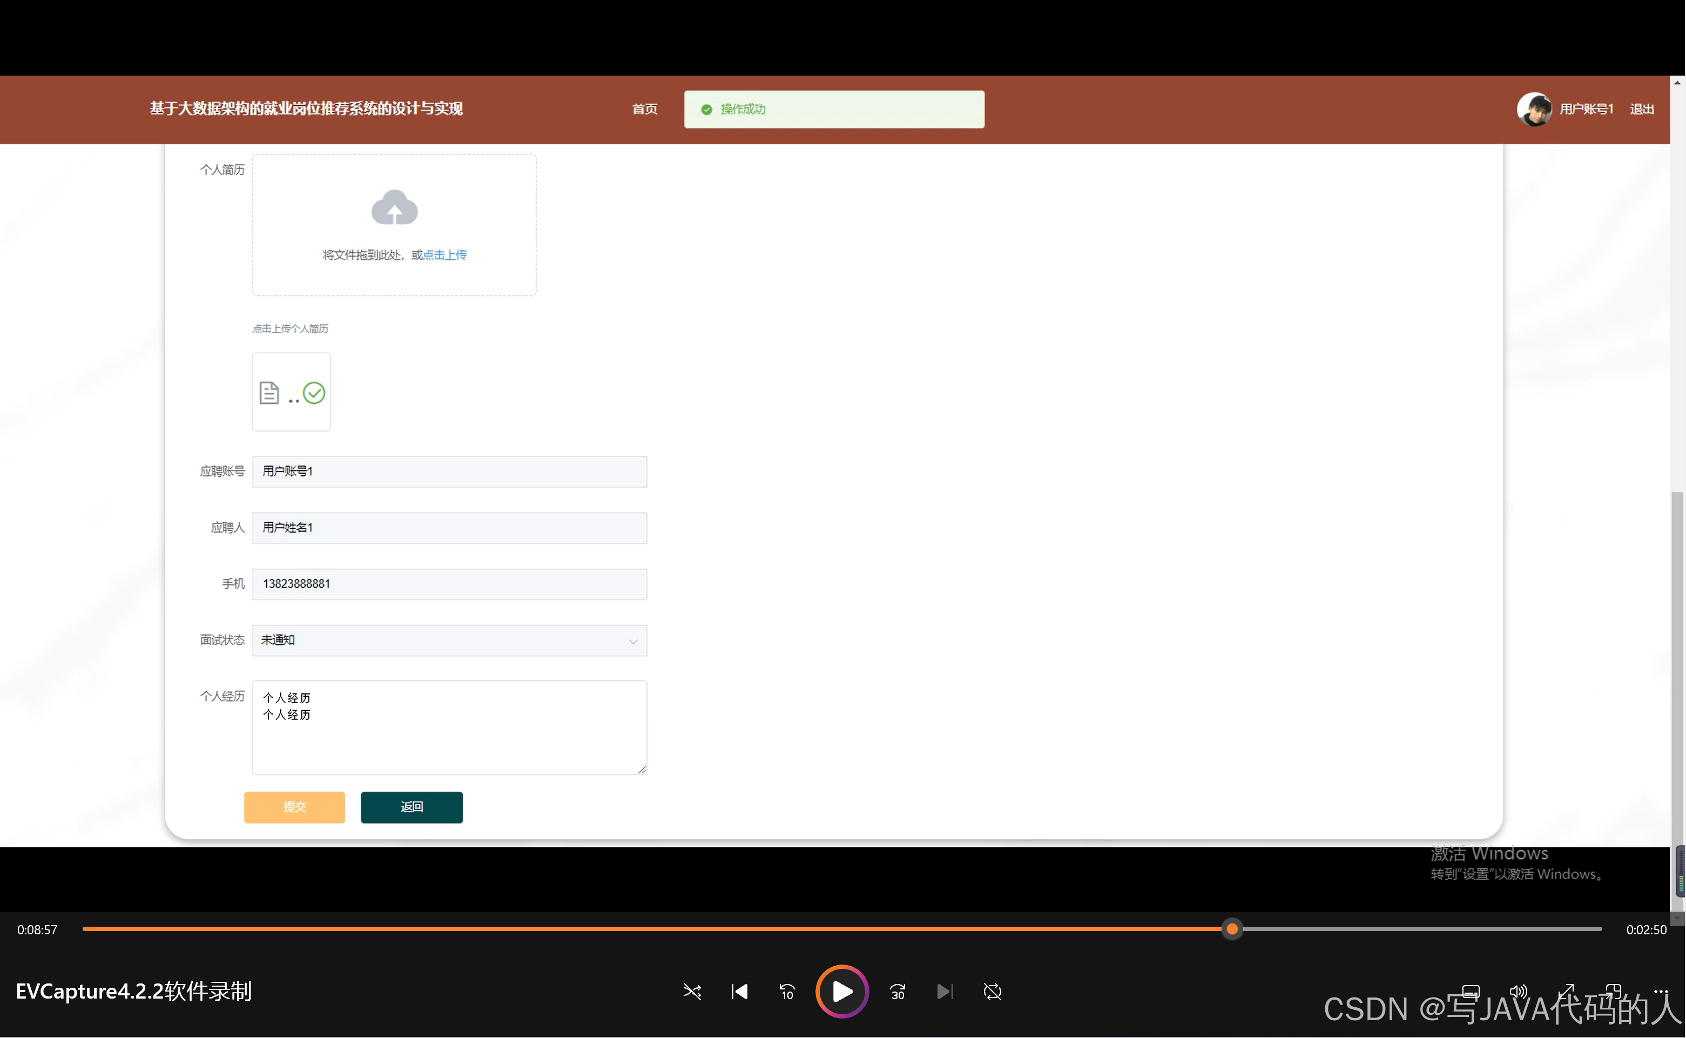Switch the player to full screen
The height and width of the screenshot is (1038, 1686).
click(1566, 992)
